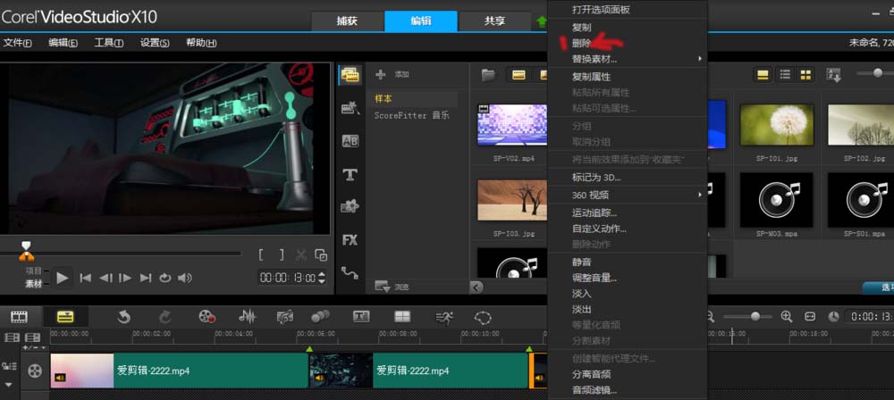Viewport: 894px width, 400px height.
Task: Expand the track options down arrow
Action: click(x=9, y=384)
